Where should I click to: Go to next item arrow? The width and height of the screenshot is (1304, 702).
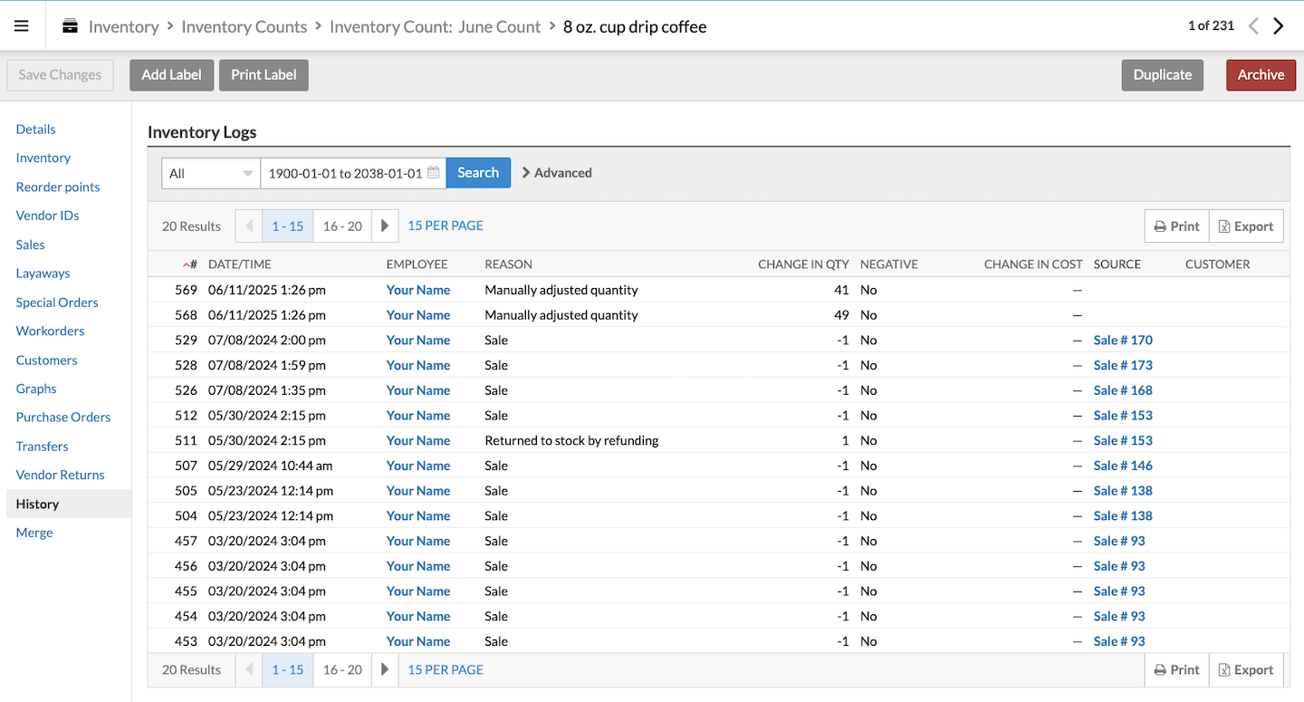point(1279,26)
